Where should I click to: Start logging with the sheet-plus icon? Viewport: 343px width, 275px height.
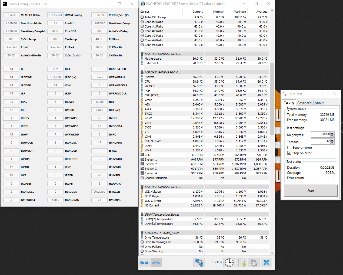tap(241, 263)
